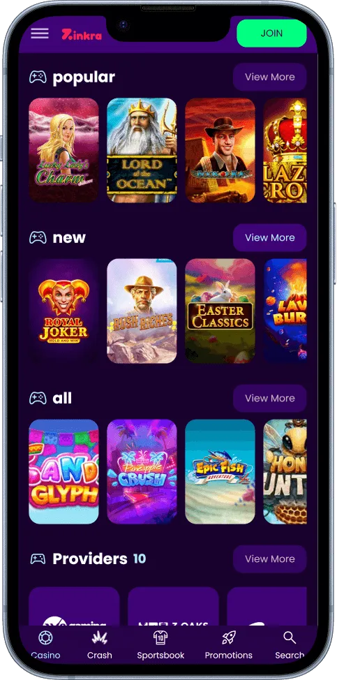Open Epic Fish Adventure game
The image size is (337, 680).
pos(220,471)
